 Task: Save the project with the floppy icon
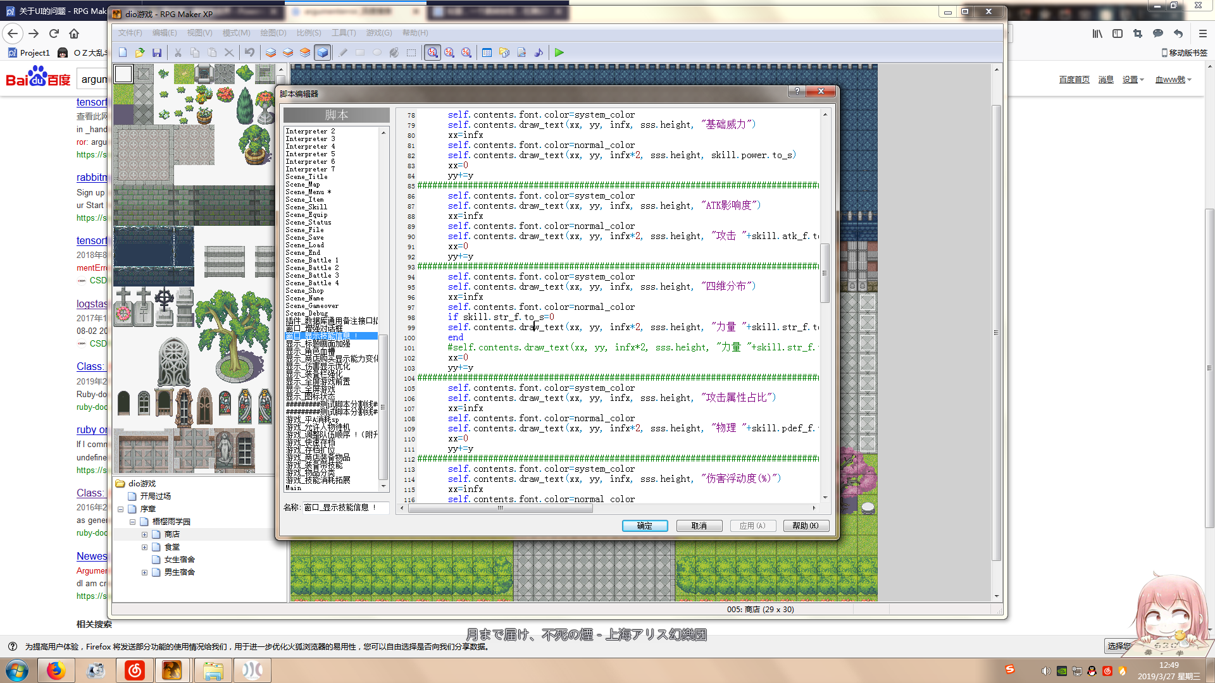(x=157, y=52)
